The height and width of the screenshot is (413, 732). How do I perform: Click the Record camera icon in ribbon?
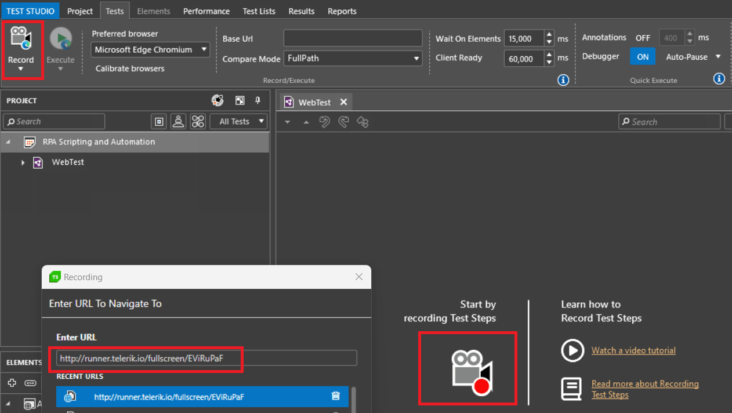(x=21, y=38)
